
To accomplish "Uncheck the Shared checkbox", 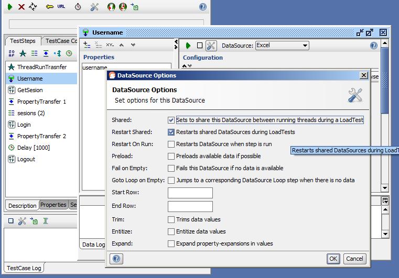I will coord(171,120).
